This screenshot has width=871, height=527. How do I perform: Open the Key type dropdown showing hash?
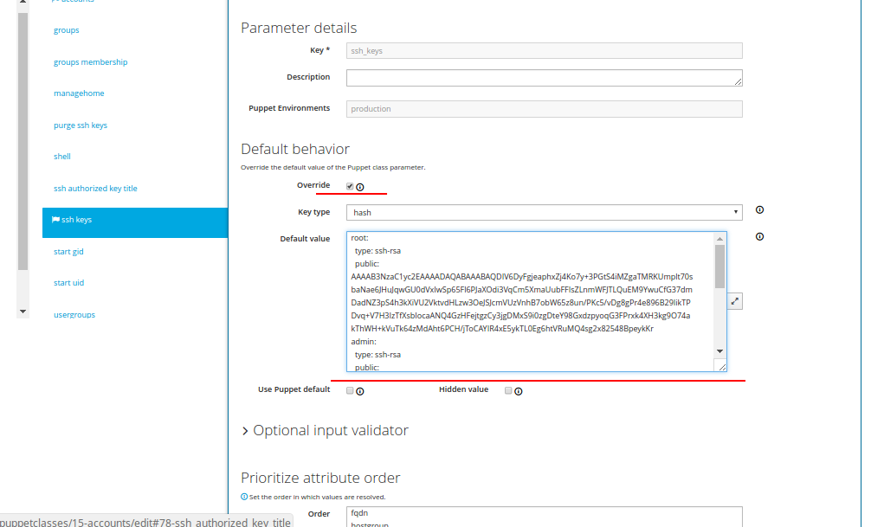coord(545,212)
